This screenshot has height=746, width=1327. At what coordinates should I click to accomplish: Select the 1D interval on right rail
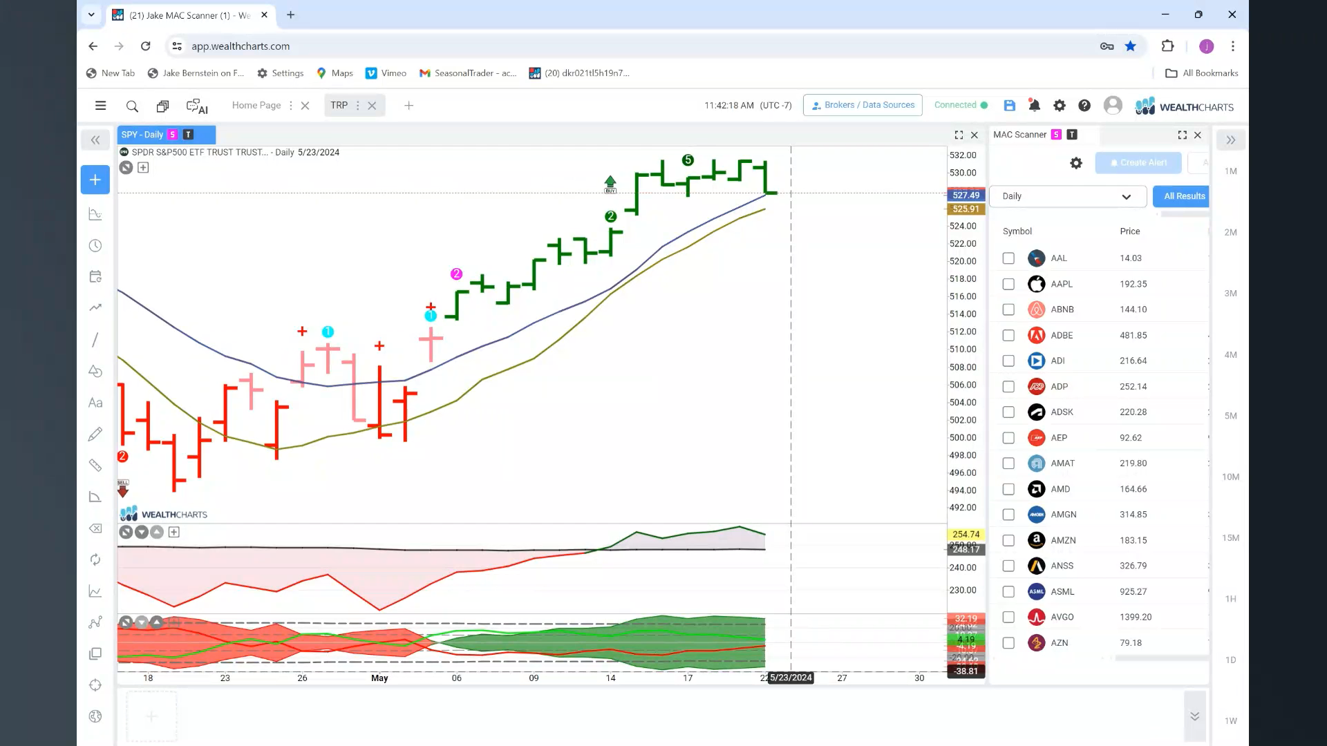1230,660
